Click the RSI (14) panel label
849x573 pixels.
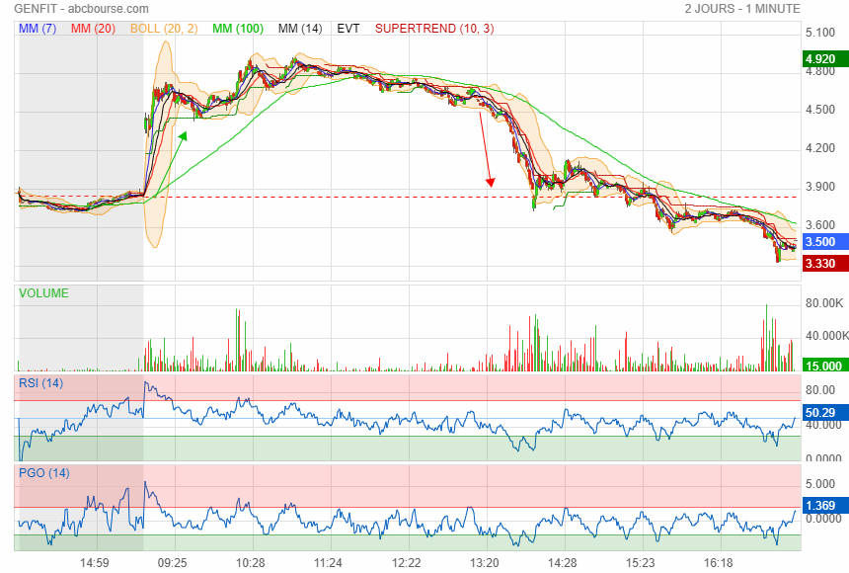pyautogui.click(x=40, y=383)
